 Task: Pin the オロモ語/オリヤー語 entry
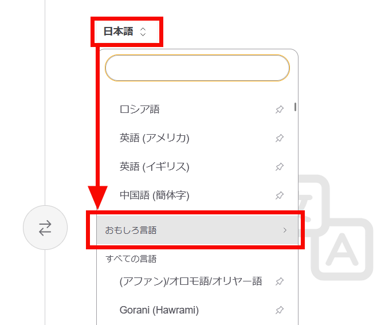280,281
